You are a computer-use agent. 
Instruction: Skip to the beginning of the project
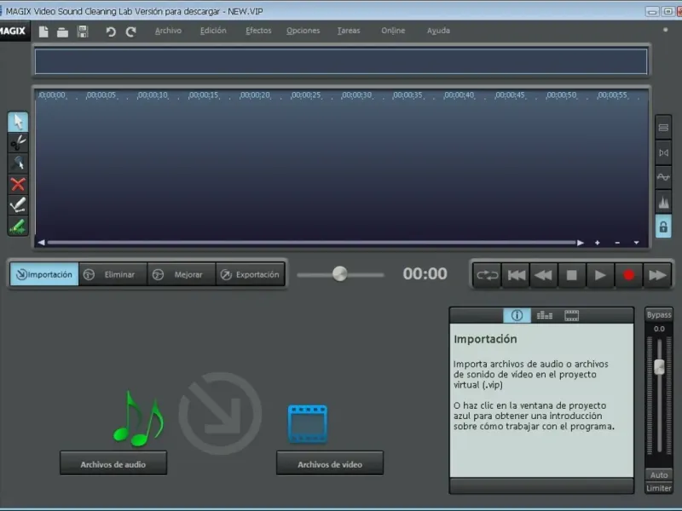pos(516,275)
